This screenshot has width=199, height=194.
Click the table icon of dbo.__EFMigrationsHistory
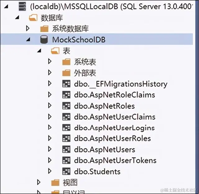66,84
